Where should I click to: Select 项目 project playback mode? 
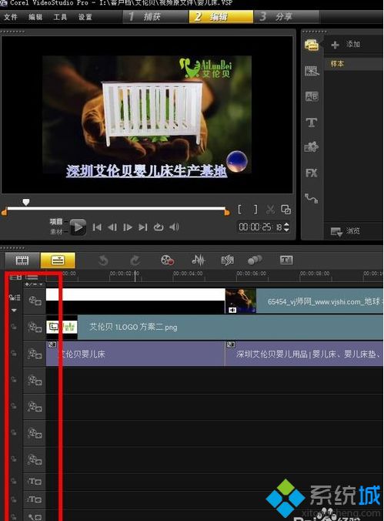tap(56, 222)
